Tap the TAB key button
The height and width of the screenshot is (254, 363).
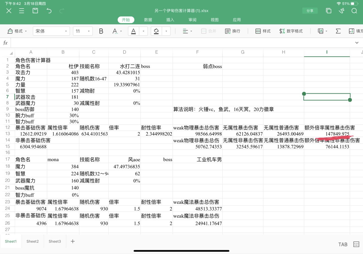pyautogui.click(x=343, y=244)
